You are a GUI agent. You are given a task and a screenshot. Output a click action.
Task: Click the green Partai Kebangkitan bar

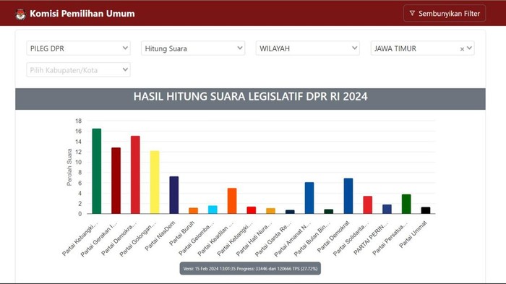[96, 171]
